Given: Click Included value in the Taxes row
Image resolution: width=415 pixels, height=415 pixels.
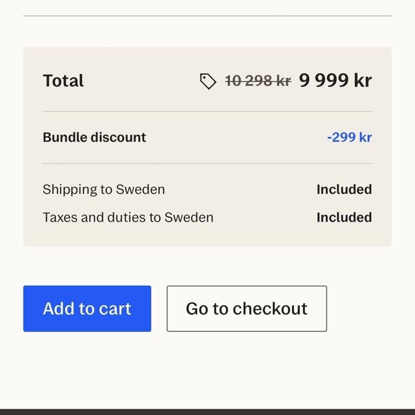Looking at the screenshot, I should (x=344, y=217).
